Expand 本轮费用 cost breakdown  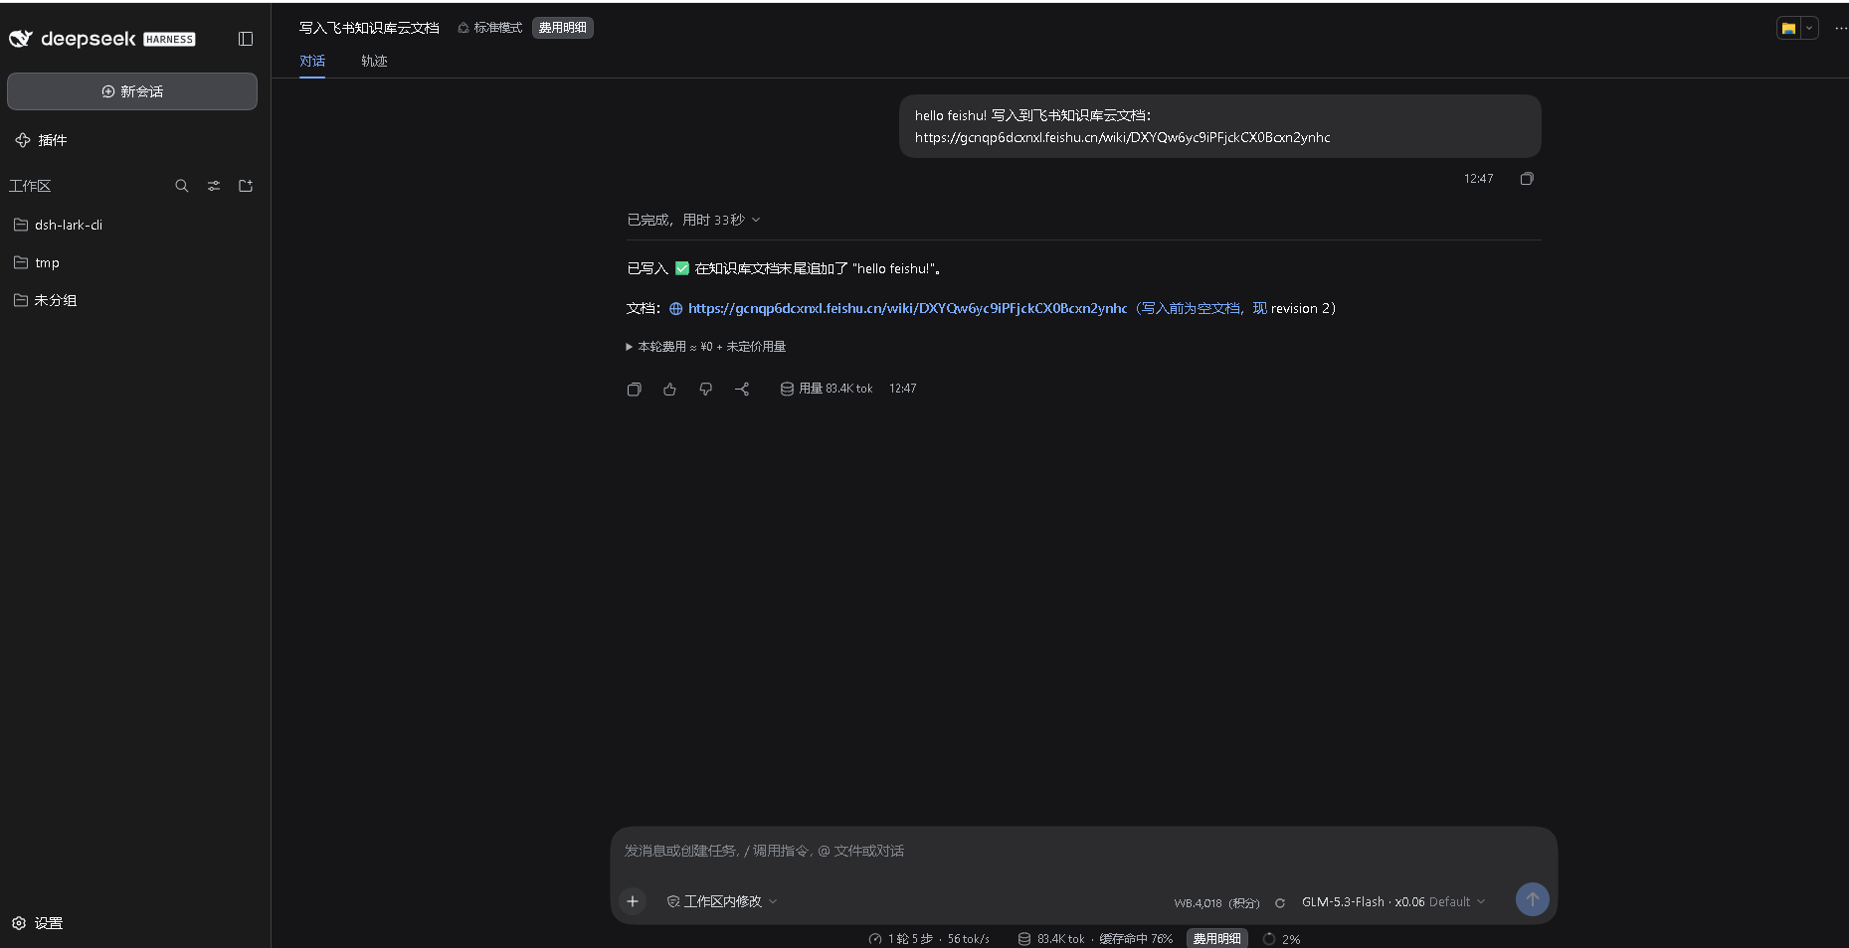click(705, 347)
